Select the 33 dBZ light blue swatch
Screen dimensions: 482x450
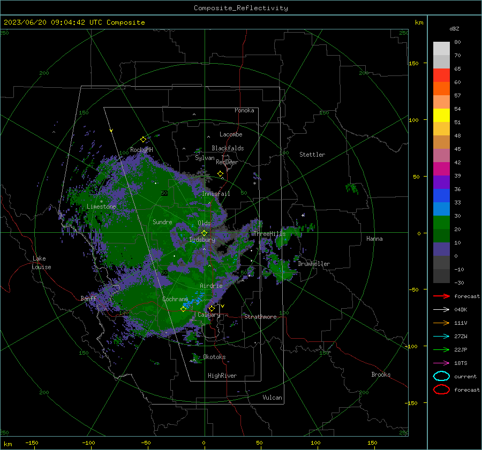pyautogui.click(x=441, y=209)
